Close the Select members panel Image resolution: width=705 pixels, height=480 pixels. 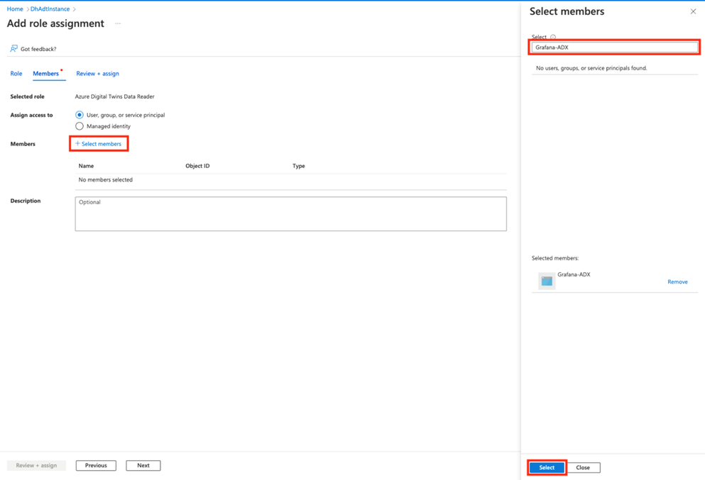693,11
